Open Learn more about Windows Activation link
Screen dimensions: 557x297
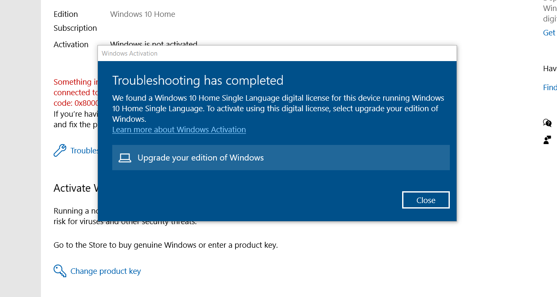179,130
